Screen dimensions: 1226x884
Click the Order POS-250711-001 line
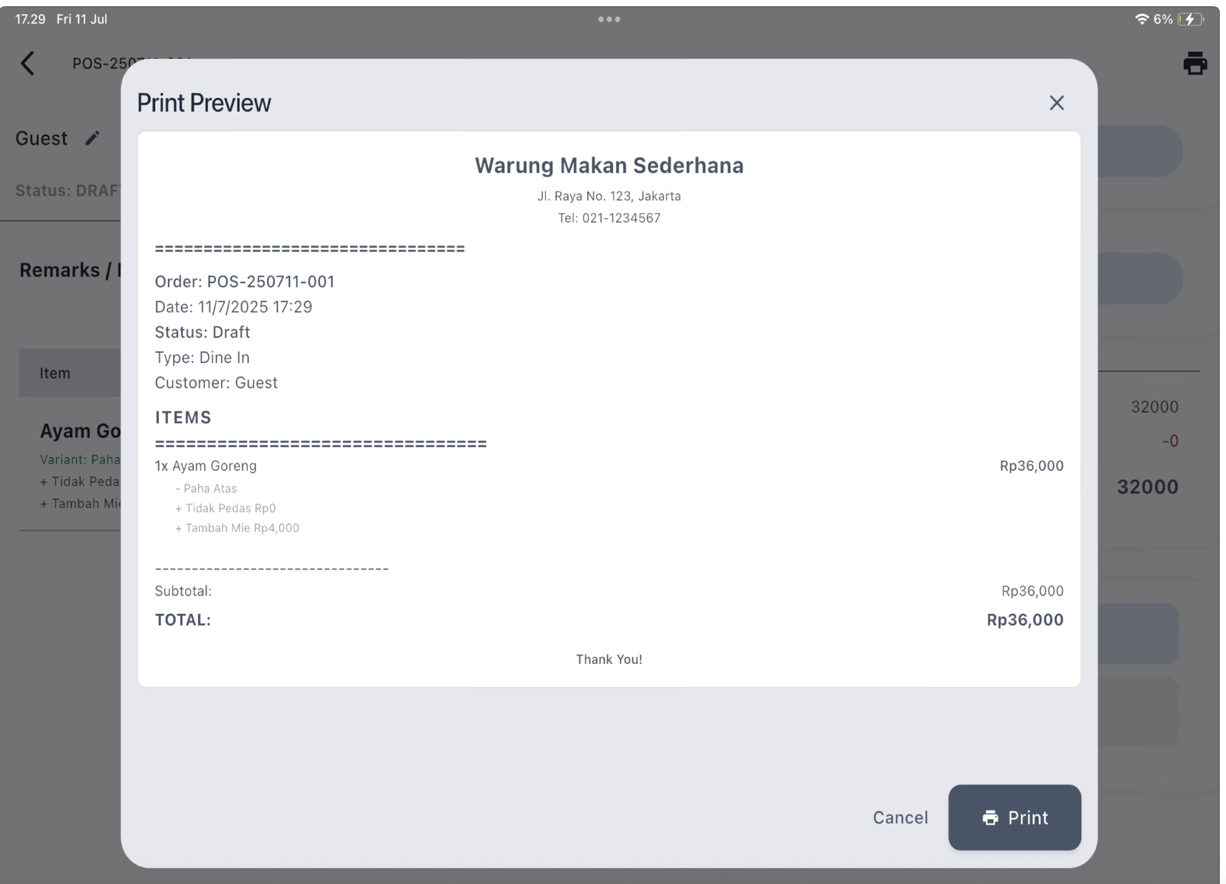click(x=244, y=282)
